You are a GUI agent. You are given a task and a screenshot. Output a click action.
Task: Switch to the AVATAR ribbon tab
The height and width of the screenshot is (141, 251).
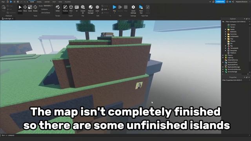[x=47, y=2]
